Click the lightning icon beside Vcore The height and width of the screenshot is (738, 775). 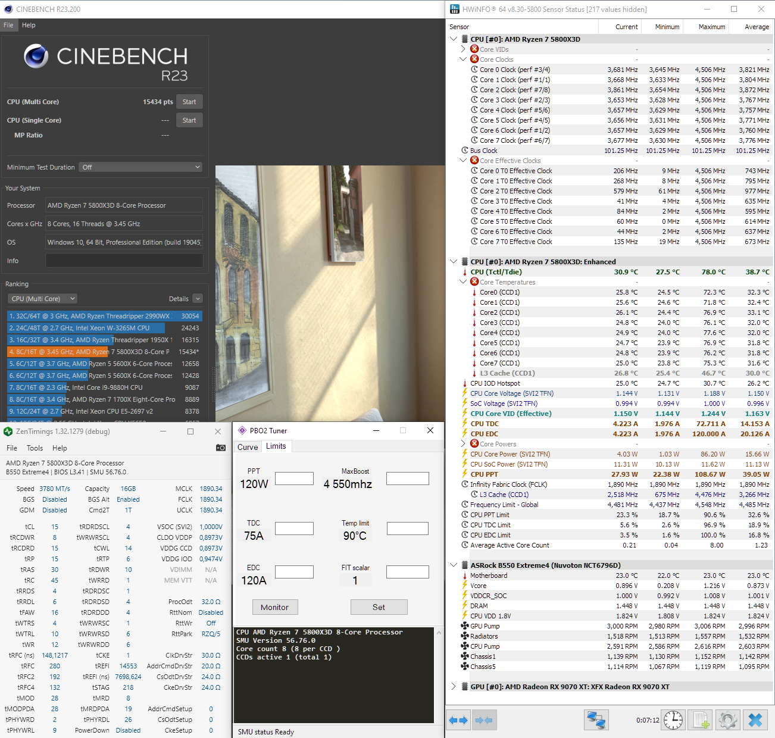465,586
